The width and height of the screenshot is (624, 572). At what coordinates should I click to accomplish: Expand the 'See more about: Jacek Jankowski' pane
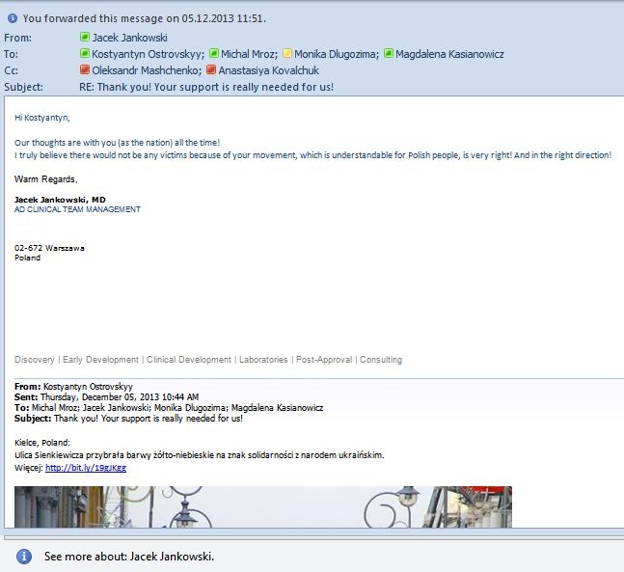[x=128, y=557]
